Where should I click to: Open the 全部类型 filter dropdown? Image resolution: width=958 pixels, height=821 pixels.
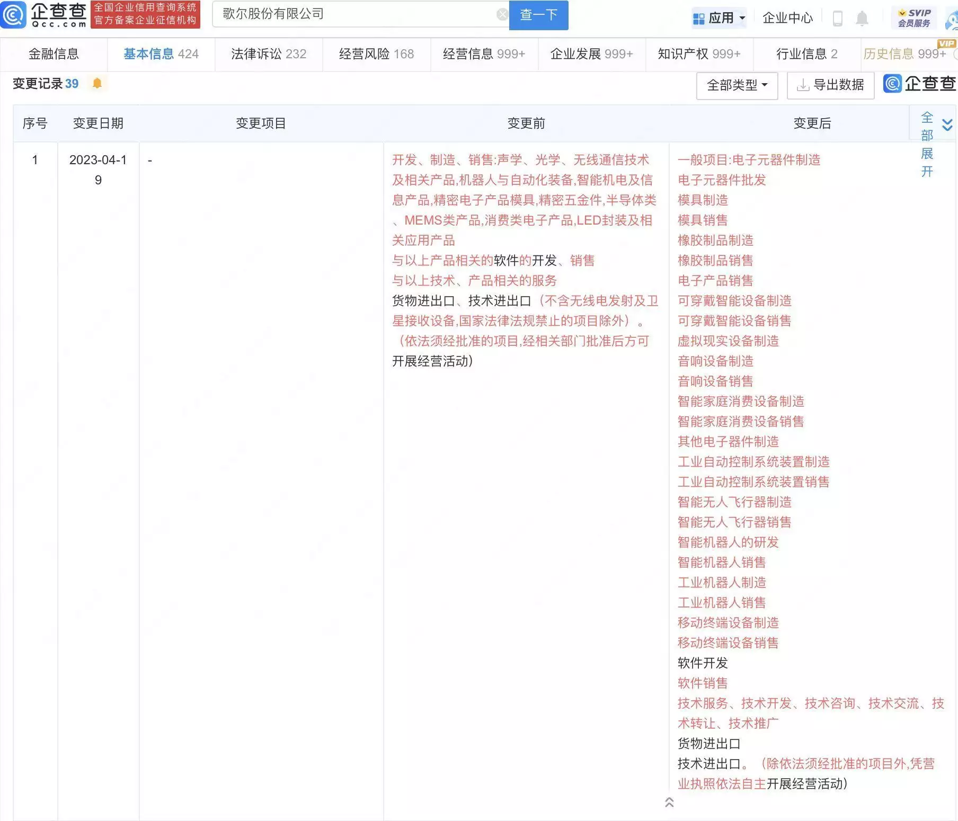pos(737,85)
